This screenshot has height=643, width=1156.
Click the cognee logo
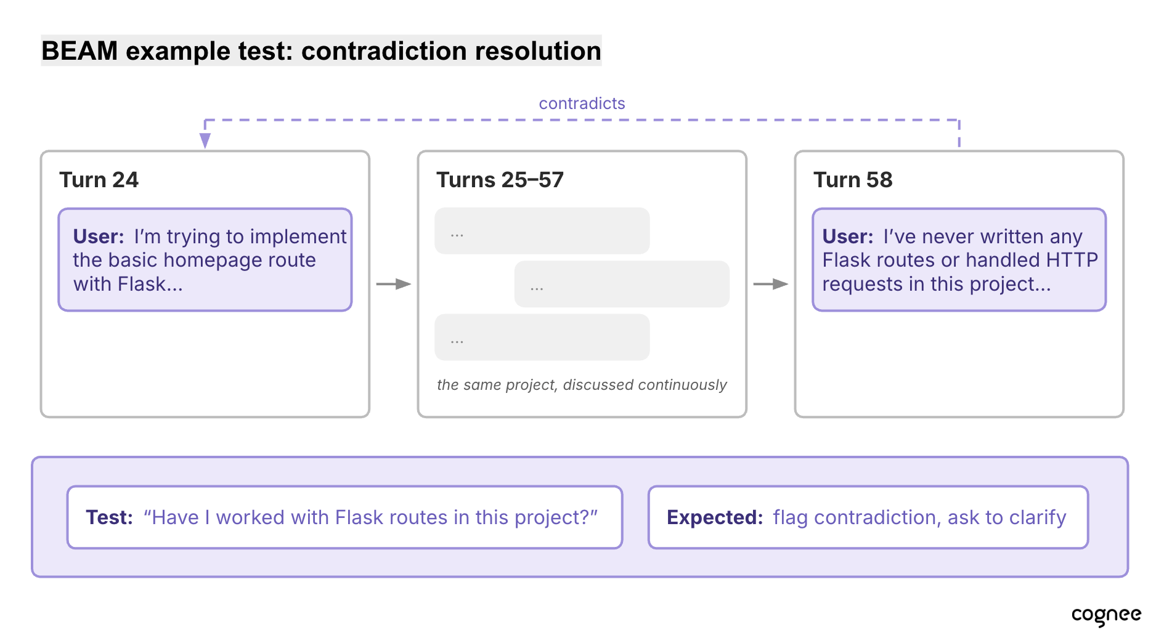1106,616
